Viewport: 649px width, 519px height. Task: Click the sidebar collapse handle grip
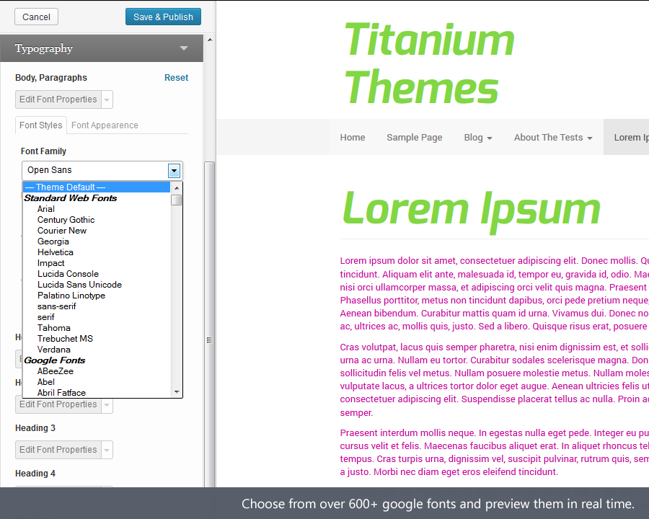coord(209,340)
